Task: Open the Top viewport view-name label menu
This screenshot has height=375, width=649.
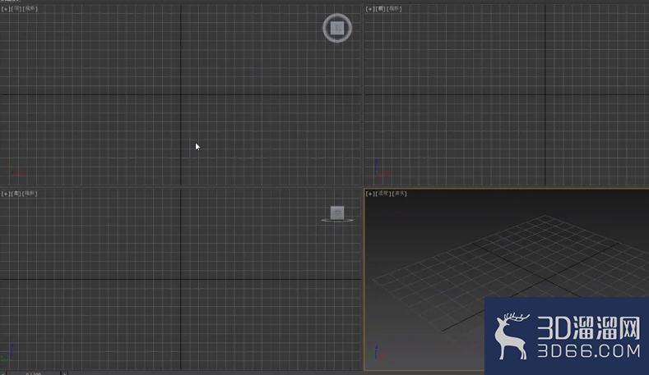Action: 16,9
